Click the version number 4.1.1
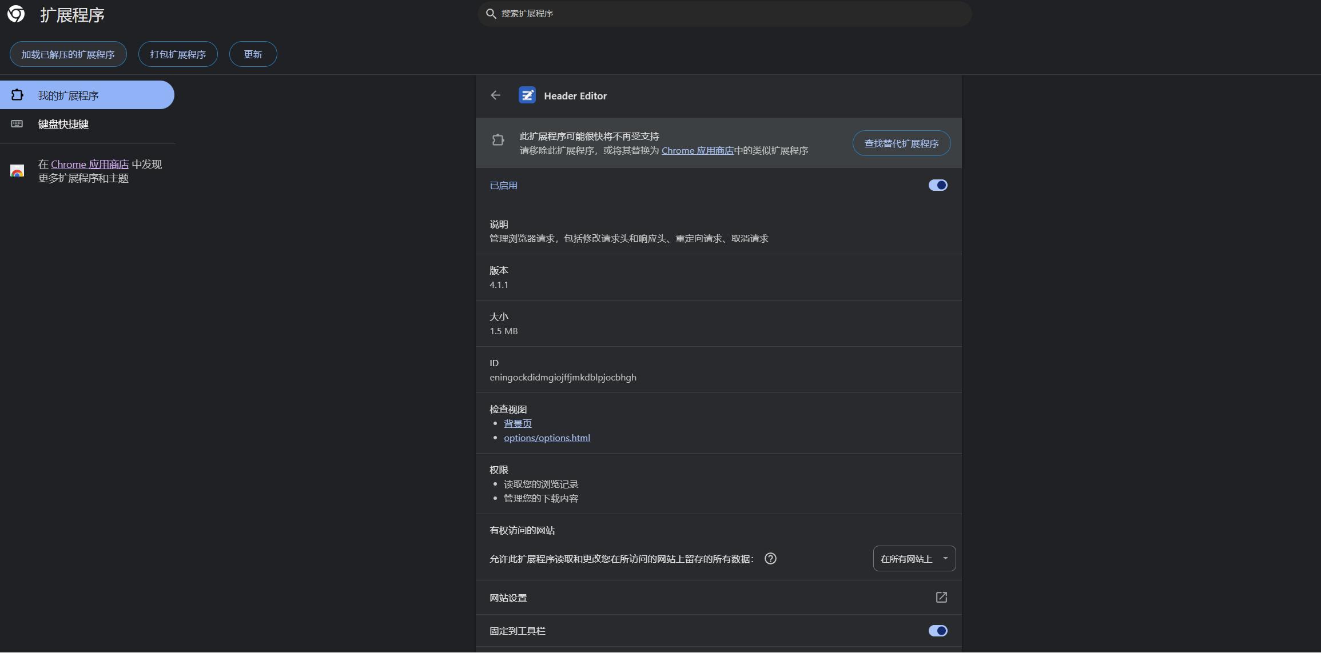 pyautogui.click(x=499, y=285)
